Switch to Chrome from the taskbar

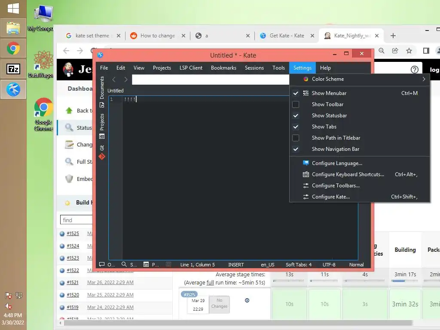[x=13, y=49]
